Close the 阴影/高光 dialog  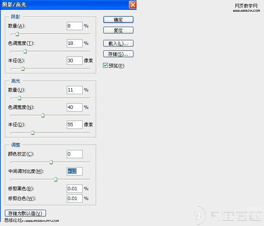pos(133,5)
